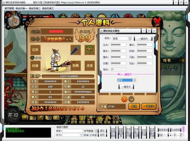The width and height of the screenshot is (190, 141).
Task: Expand the 唐僧 character dropdown
Action: tap(134, 80)
